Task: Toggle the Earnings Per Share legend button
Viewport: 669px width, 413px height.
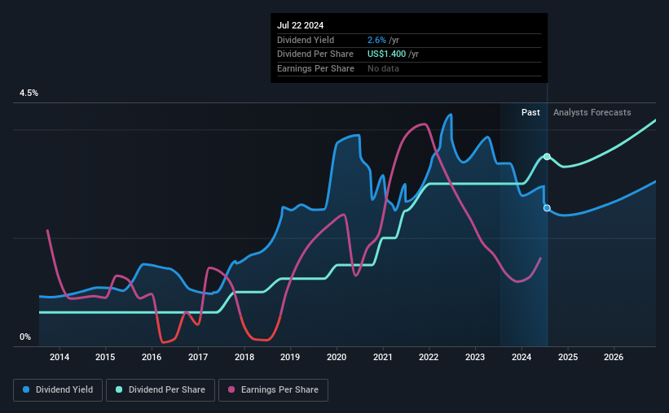Action: click(273, 390)
